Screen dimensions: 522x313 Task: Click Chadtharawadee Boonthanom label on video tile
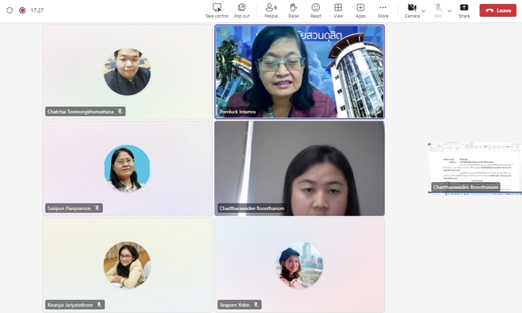click(x=252, y=208)
